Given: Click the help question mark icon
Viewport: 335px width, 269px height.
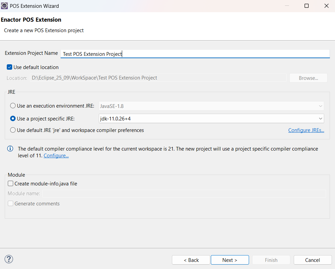Looking at the screenshot, I should 9,260.
